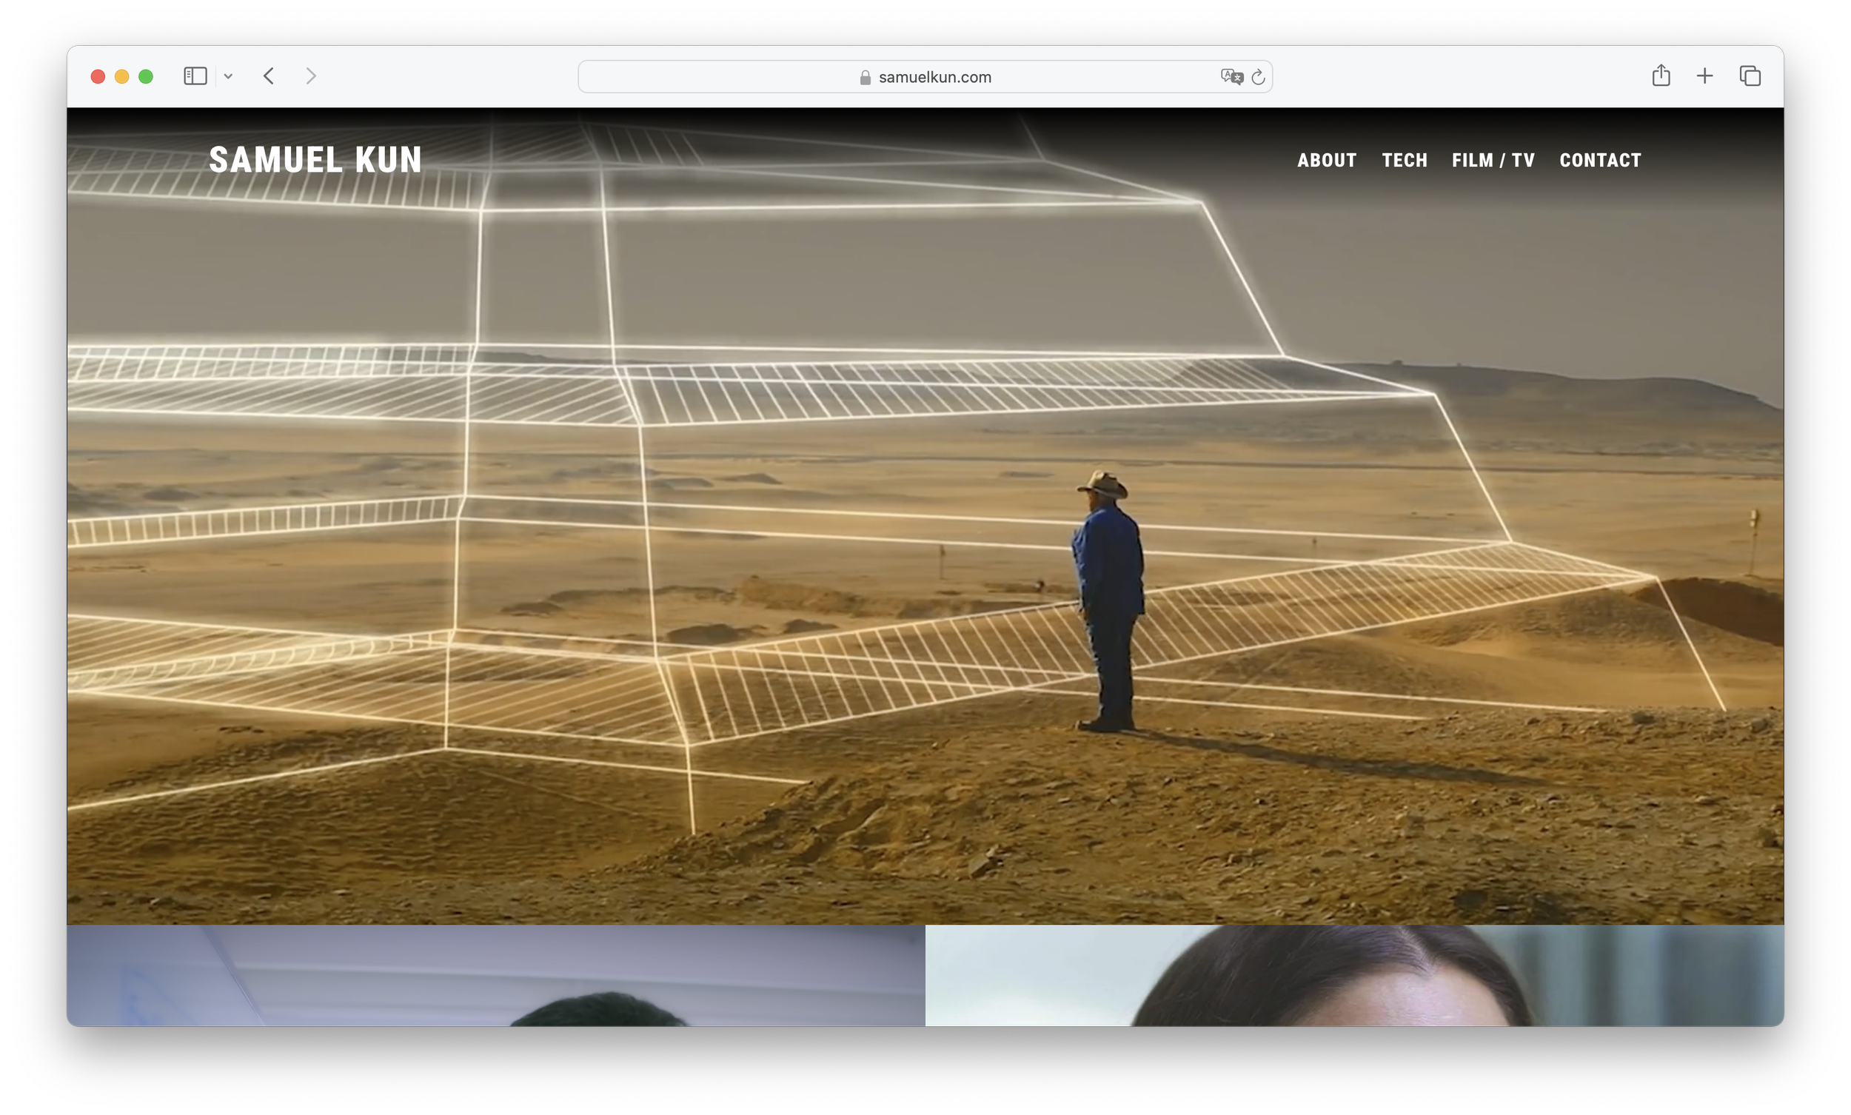Open the CONTACT page
1851x1115 pixels.
pos(1600,160)
